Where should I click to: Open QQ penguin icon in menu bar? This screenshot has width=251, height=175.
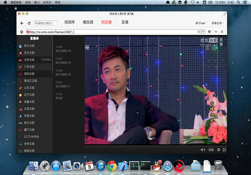click(x=186, y=2)
